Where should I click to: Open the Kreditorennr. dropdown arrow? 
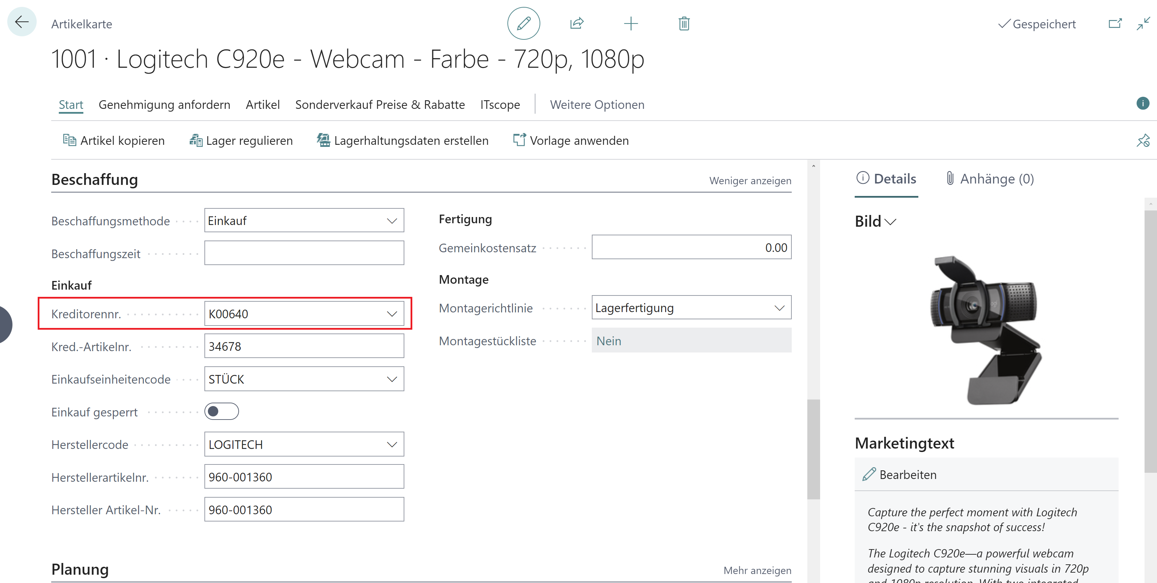tap(392, 314)
